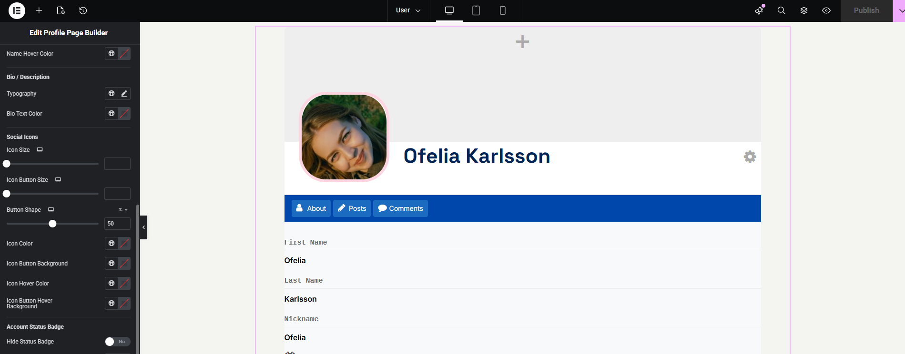Click the panel scrollbar
905x354 pixels.
point(138,279)
